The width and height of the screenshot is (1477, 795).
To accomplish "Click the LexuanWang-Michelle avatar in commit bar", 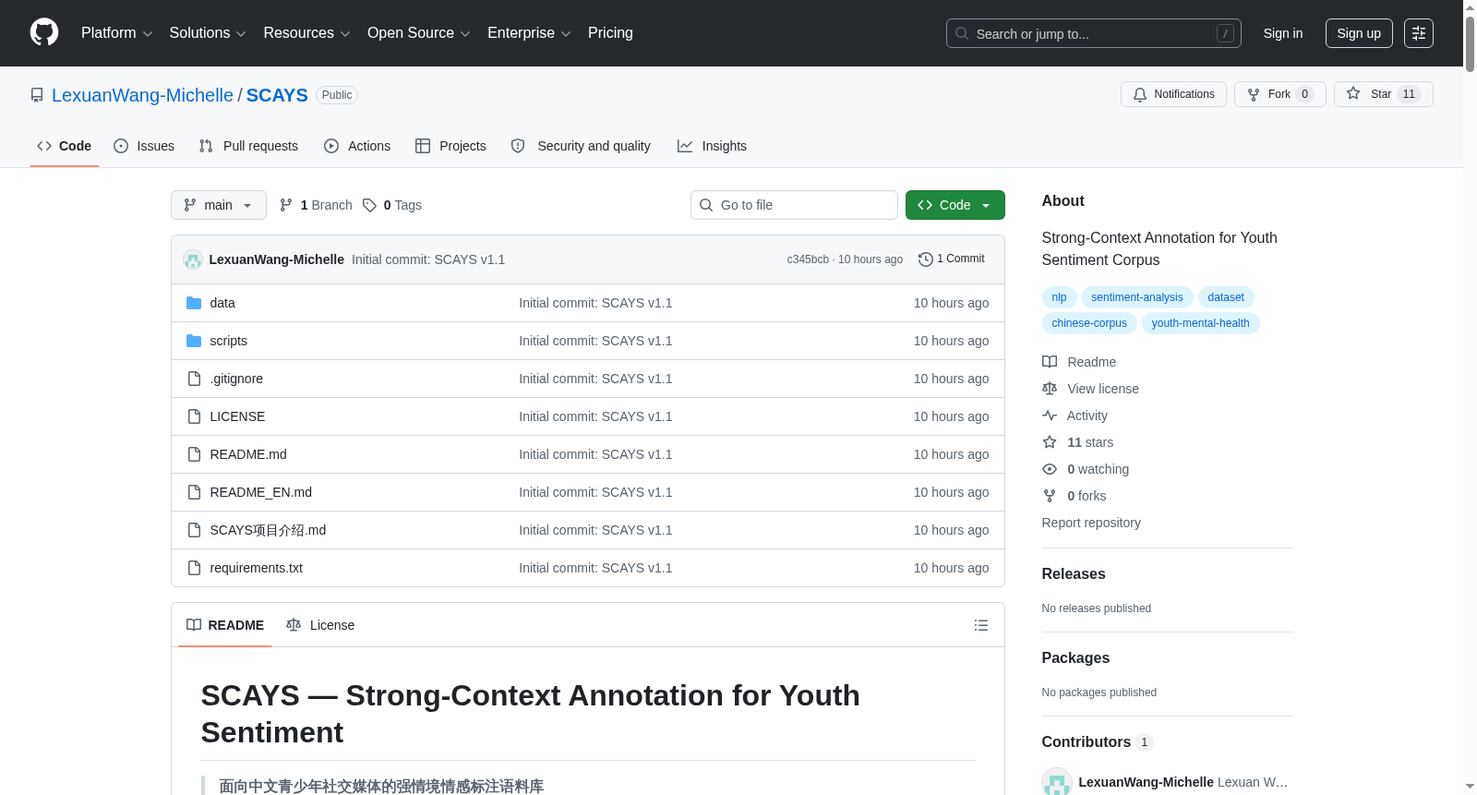I will click(193, 259).
